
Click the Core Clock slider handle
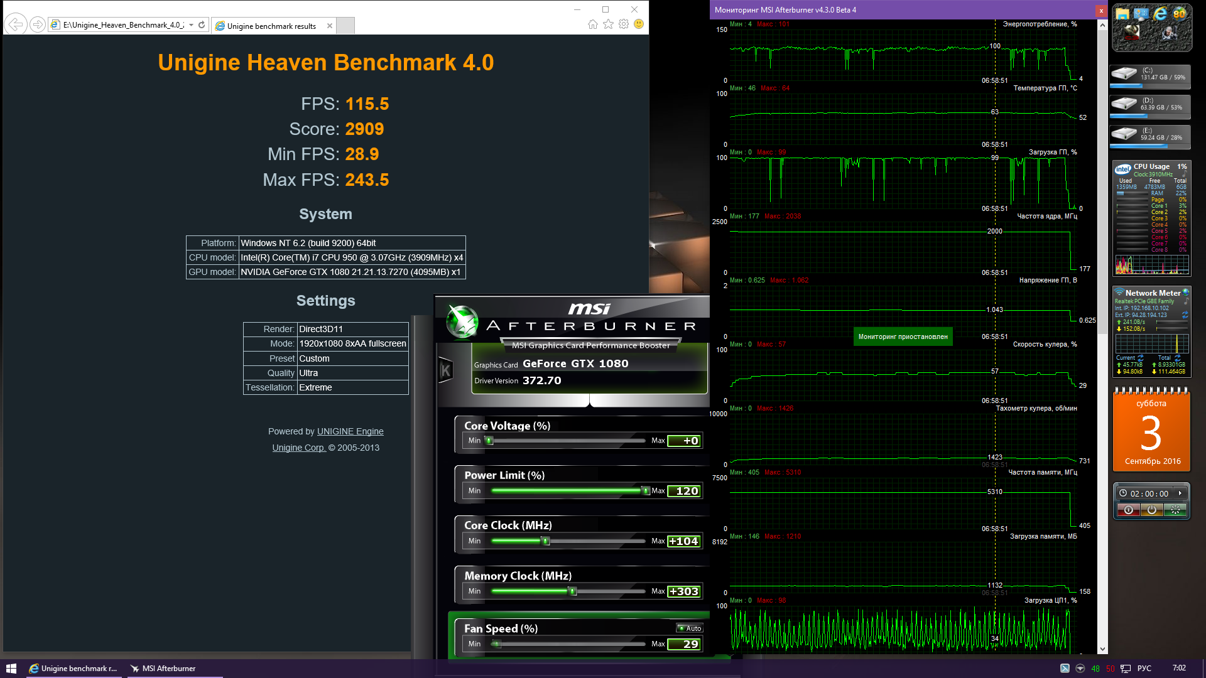[x=546, y=541]
